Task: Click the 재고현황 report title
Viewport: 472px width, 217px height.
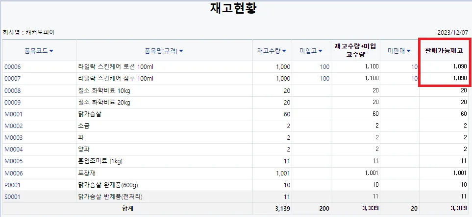Action: tap(233, 8)
